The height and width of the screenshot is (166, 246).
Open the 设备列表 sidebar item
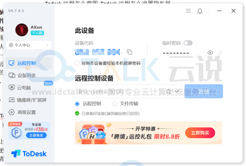29,76
